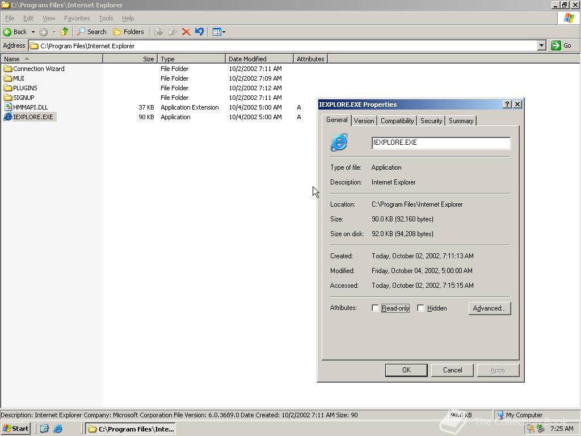Open the Start menu

[x=15, y=429]
